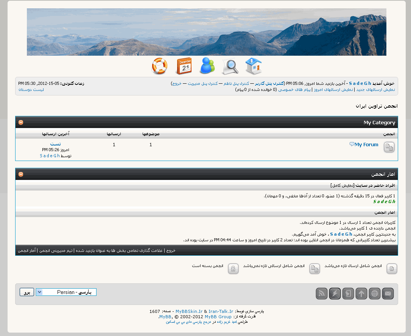Click the globe icon in footer
The image size is (411, 336).
click(375, 294)
